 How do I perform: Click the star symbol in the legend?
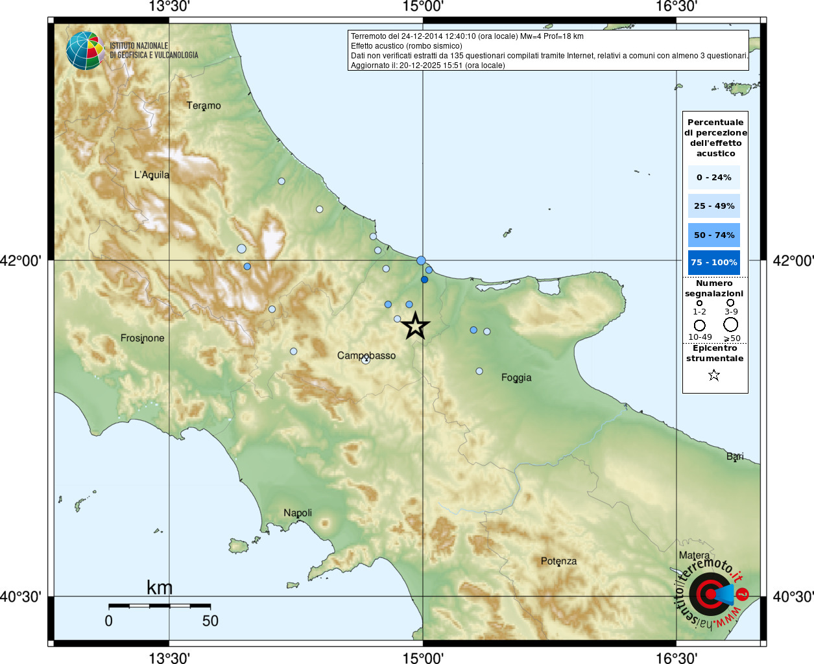pyautogui.click(x=714, y=375)
